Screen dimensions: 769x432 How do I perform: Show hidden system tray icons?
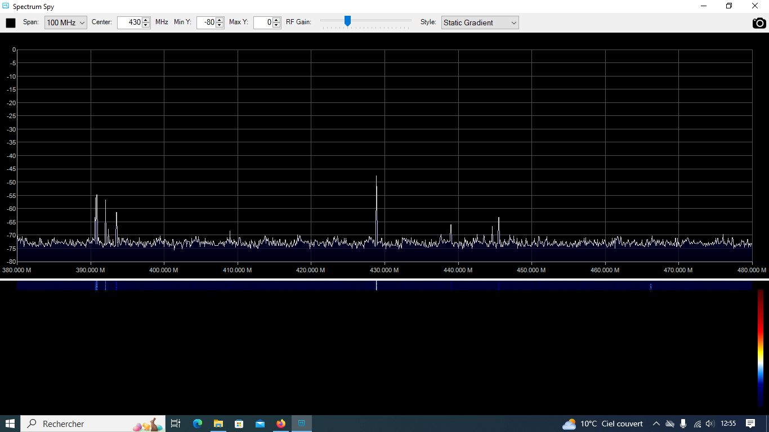(x=656, y=424)
